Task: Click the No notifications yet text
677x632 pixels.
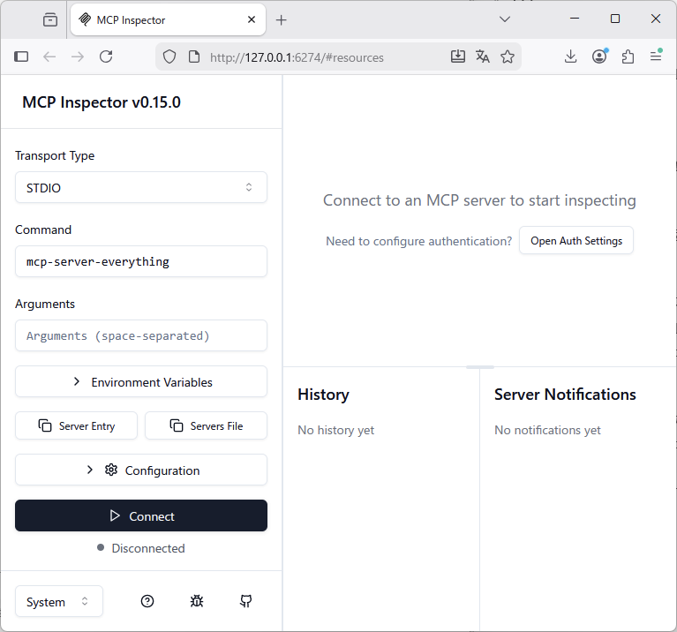Action: 547,430
